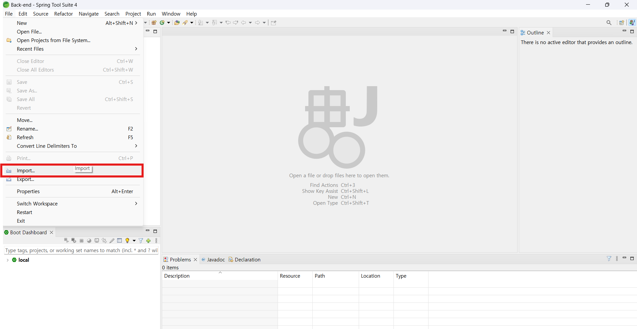Screen dimensions: 637x329
Task: Click the Boot Dashboard link editor arrows icon
Action: 104,241
